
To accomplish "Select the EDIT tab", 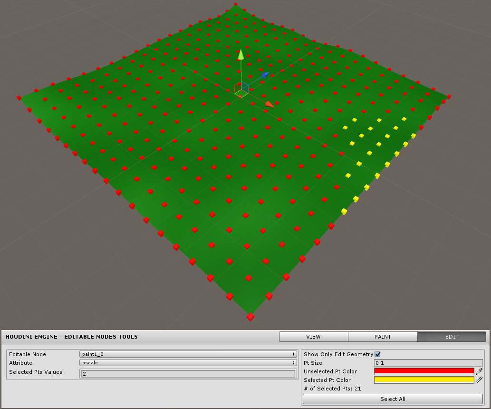I will point(452,337).
